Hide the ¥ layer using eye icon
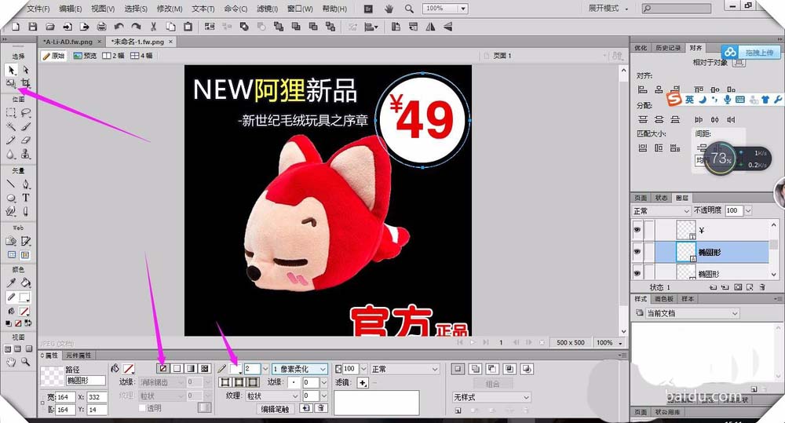 coord(637,230)
